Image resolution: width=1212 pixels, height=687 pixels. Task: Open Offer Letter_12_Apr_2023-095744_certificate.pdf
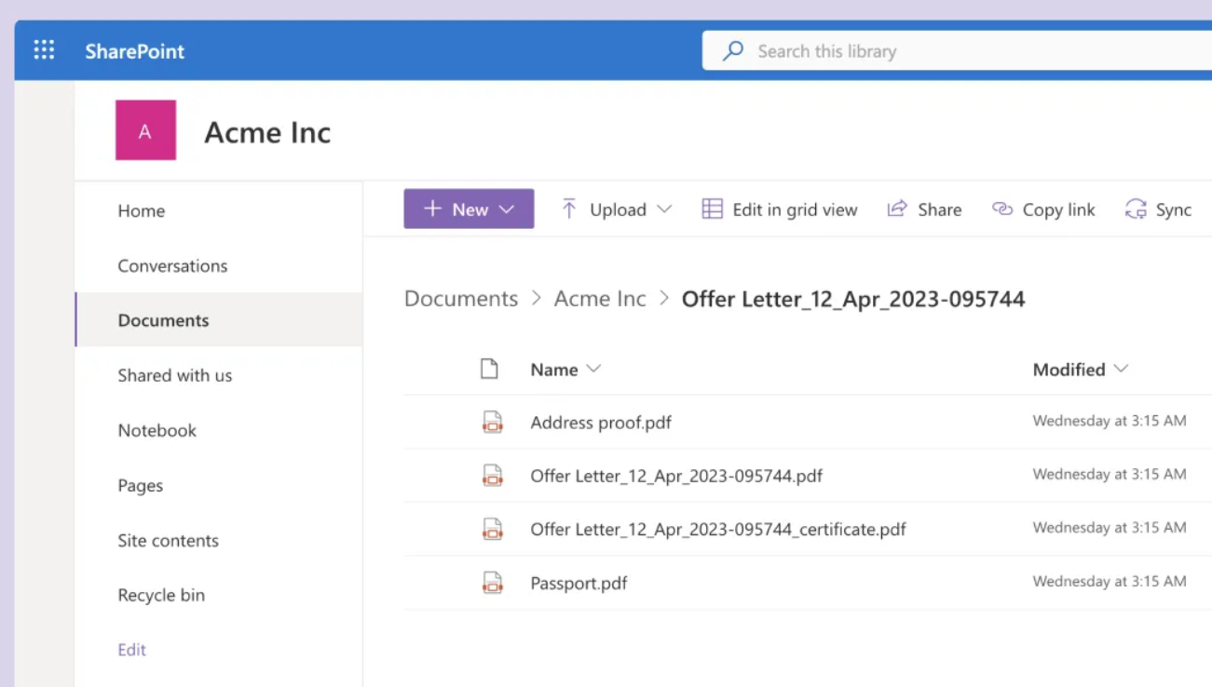click(x=718, y=530)
